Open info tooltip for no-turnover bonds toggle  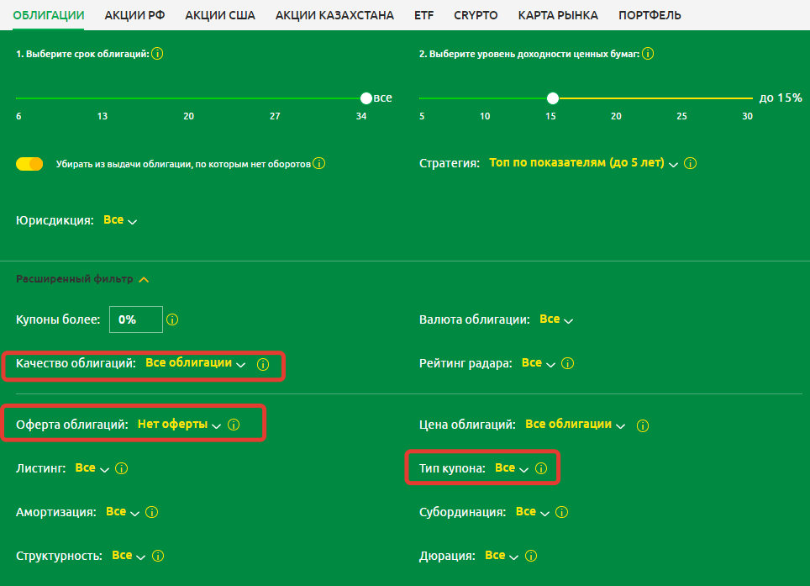(318, 164)
